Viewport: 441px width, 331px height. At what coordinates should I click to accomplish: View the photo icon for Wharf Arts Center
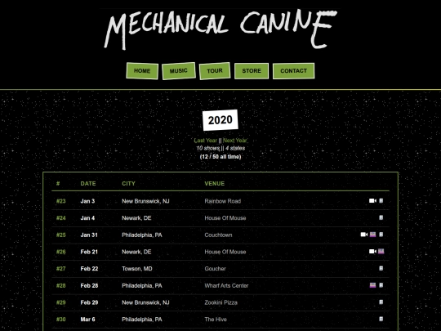coord(372,285)
